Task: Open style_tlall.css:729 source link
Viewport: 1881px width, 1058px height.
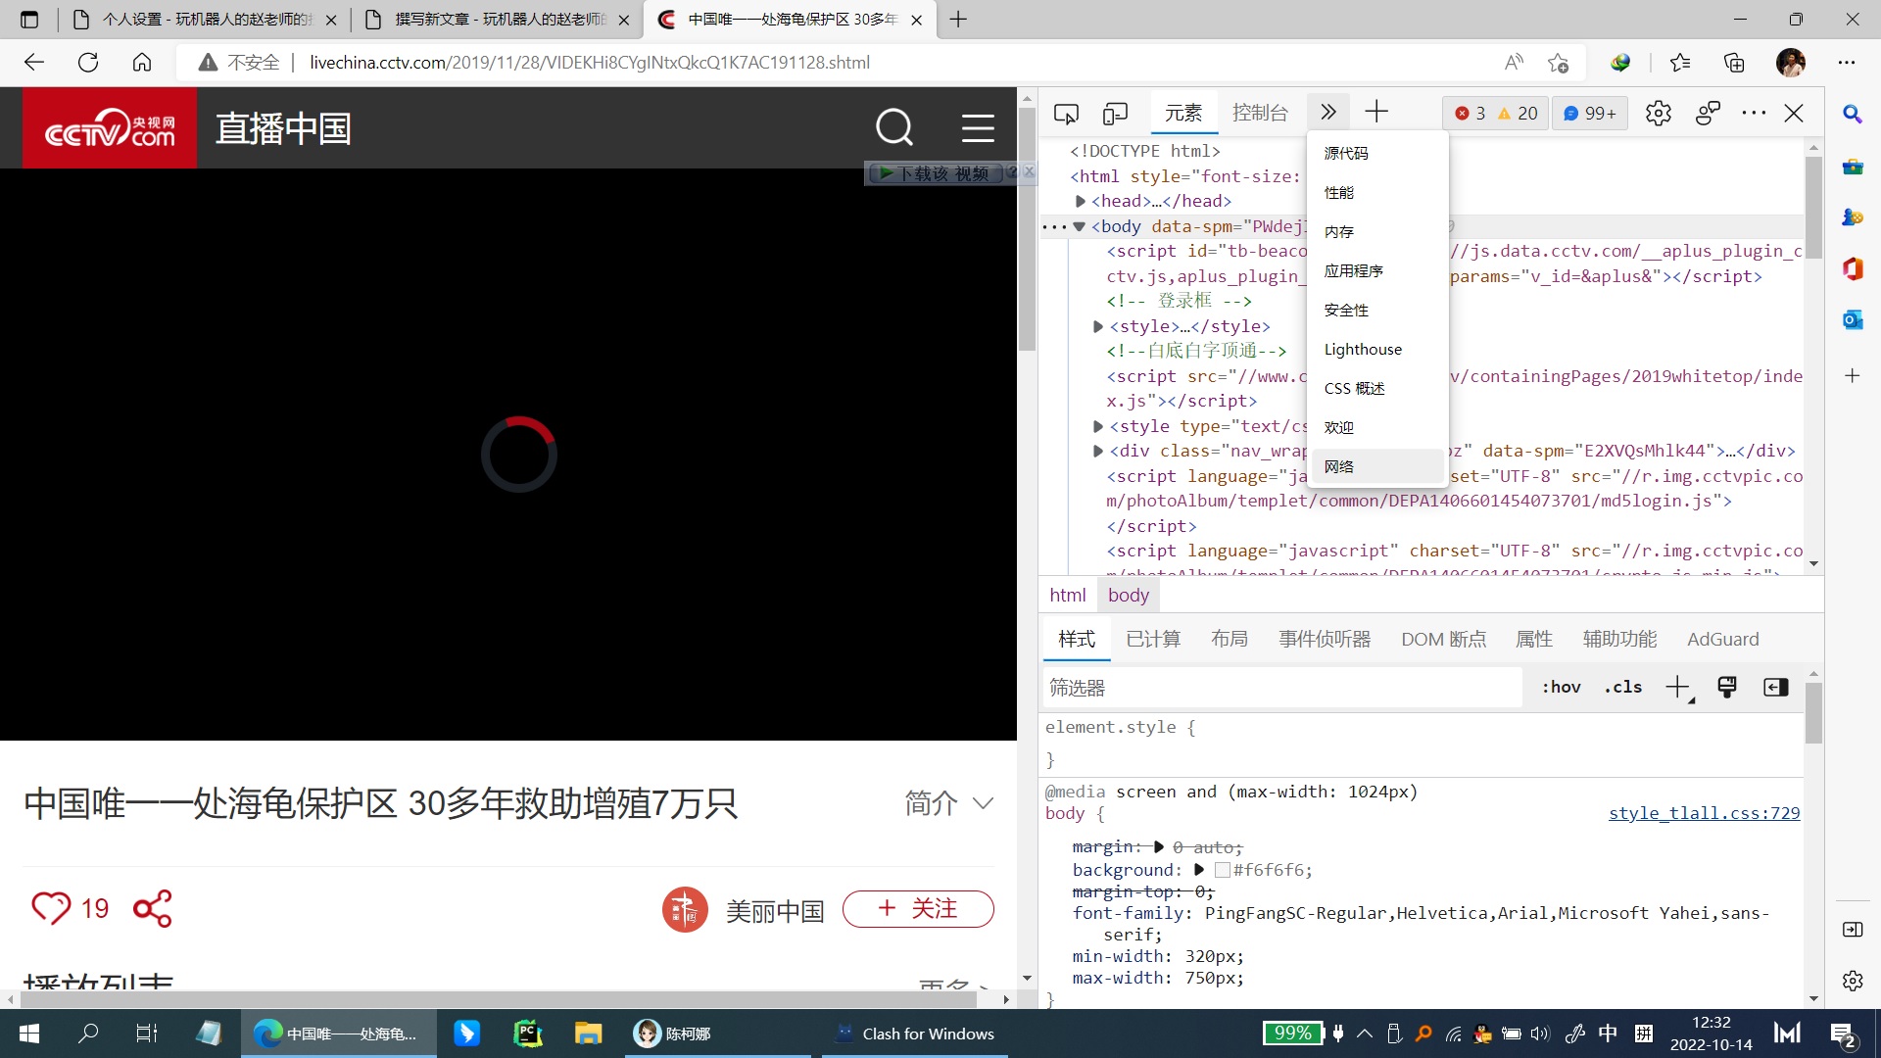Action: tap(1704, 813)
